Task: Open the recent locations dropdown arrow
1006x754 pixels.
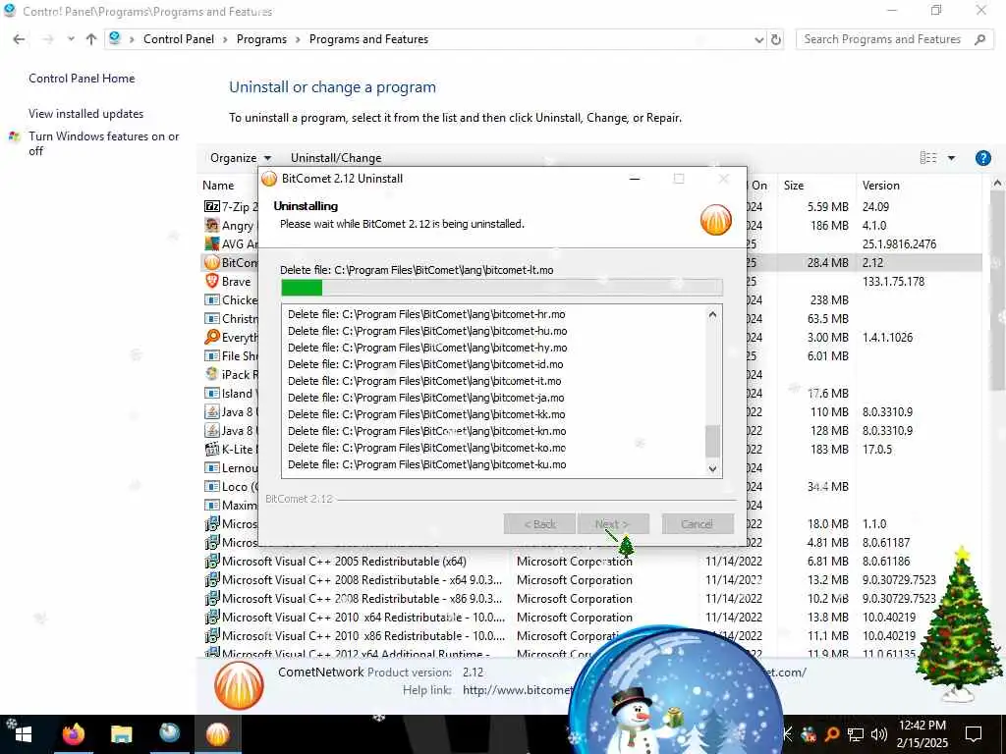Action: (71, 39)
